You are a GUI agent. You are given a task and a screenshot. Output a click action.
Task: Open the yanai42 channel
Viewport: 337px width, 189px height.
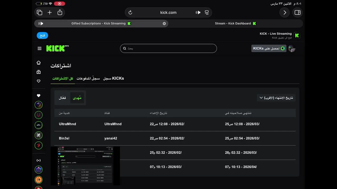[x=111, y=138]
